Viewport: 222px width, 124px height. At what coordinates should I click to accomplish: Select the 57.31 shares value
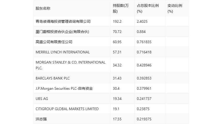tap(117, 52)
